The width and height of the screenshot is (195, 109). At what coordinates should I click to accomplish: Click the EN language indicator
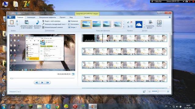[x=166, y=106]
